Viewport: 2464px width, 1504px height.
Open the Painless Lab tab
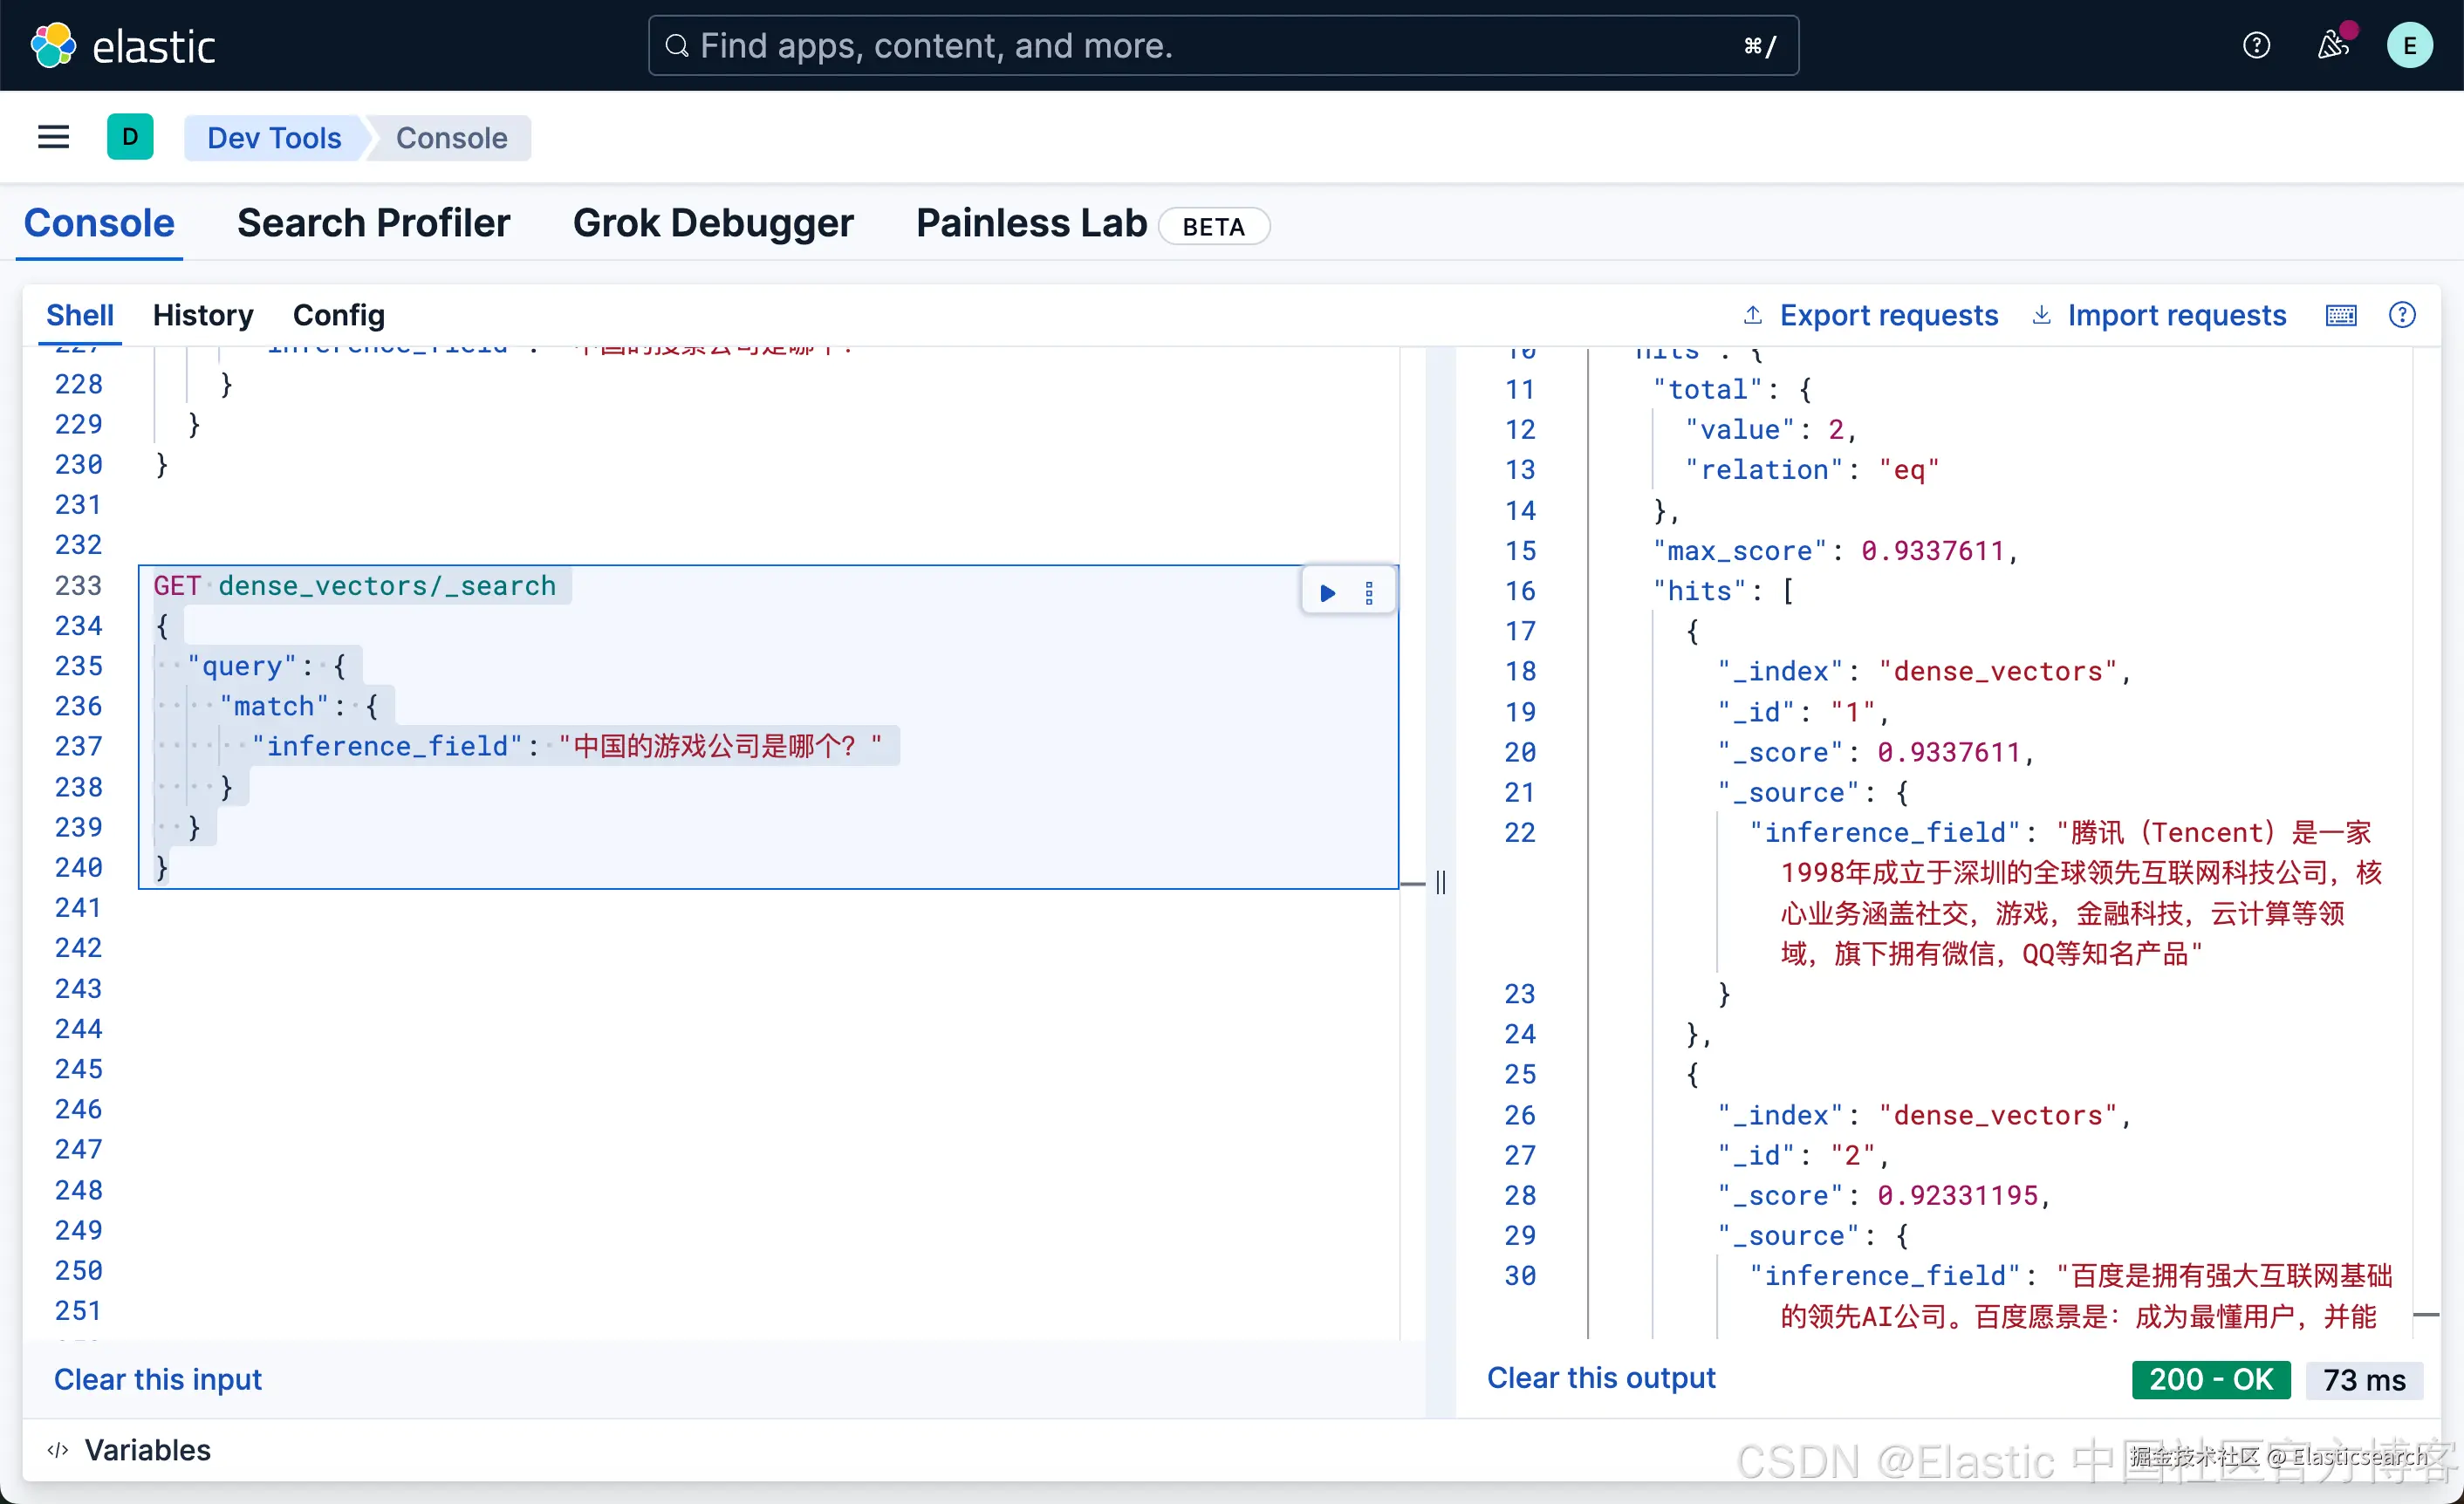point(1031,223)
